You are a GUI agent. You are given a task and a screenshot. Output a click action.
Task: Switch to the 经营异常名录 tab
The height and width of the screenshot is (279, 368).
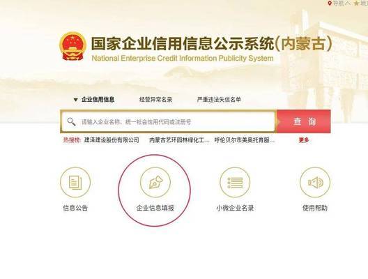tap(155, 99)
